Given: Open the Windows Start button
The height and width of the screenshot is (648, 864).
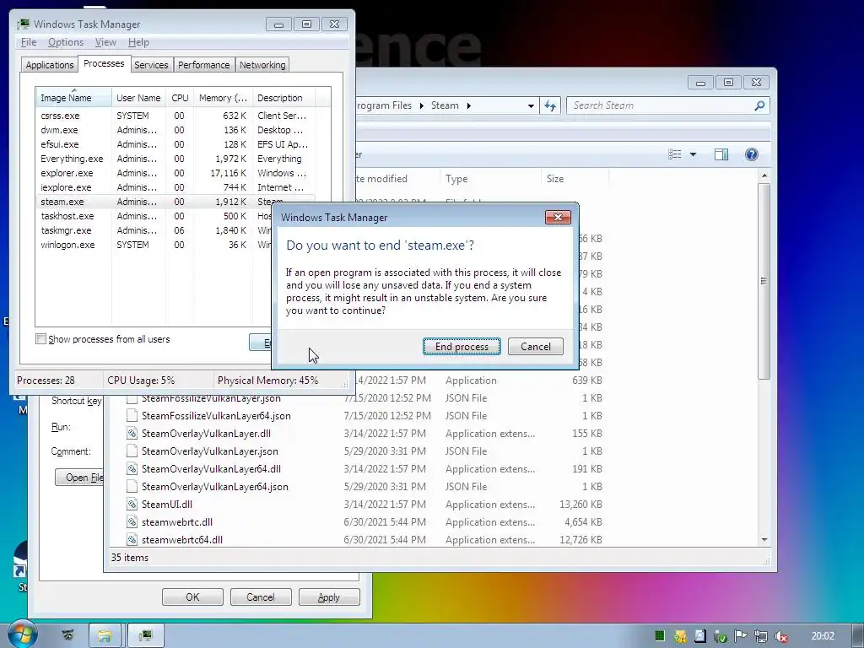Looking at the screenshot, I should point(22,634).
